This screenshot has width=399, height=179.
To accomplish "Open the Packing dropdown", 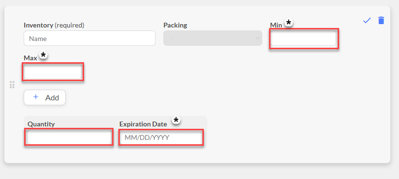I will 213,39.
